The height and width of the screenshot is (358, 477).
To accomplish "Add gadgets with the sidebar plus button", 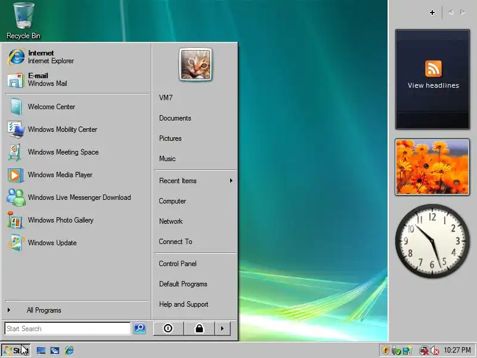I will (432, 13).
